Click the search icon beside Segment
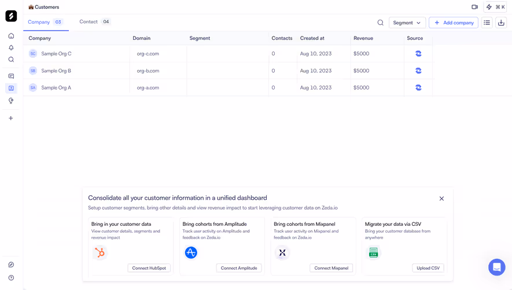 coord(381,23)
